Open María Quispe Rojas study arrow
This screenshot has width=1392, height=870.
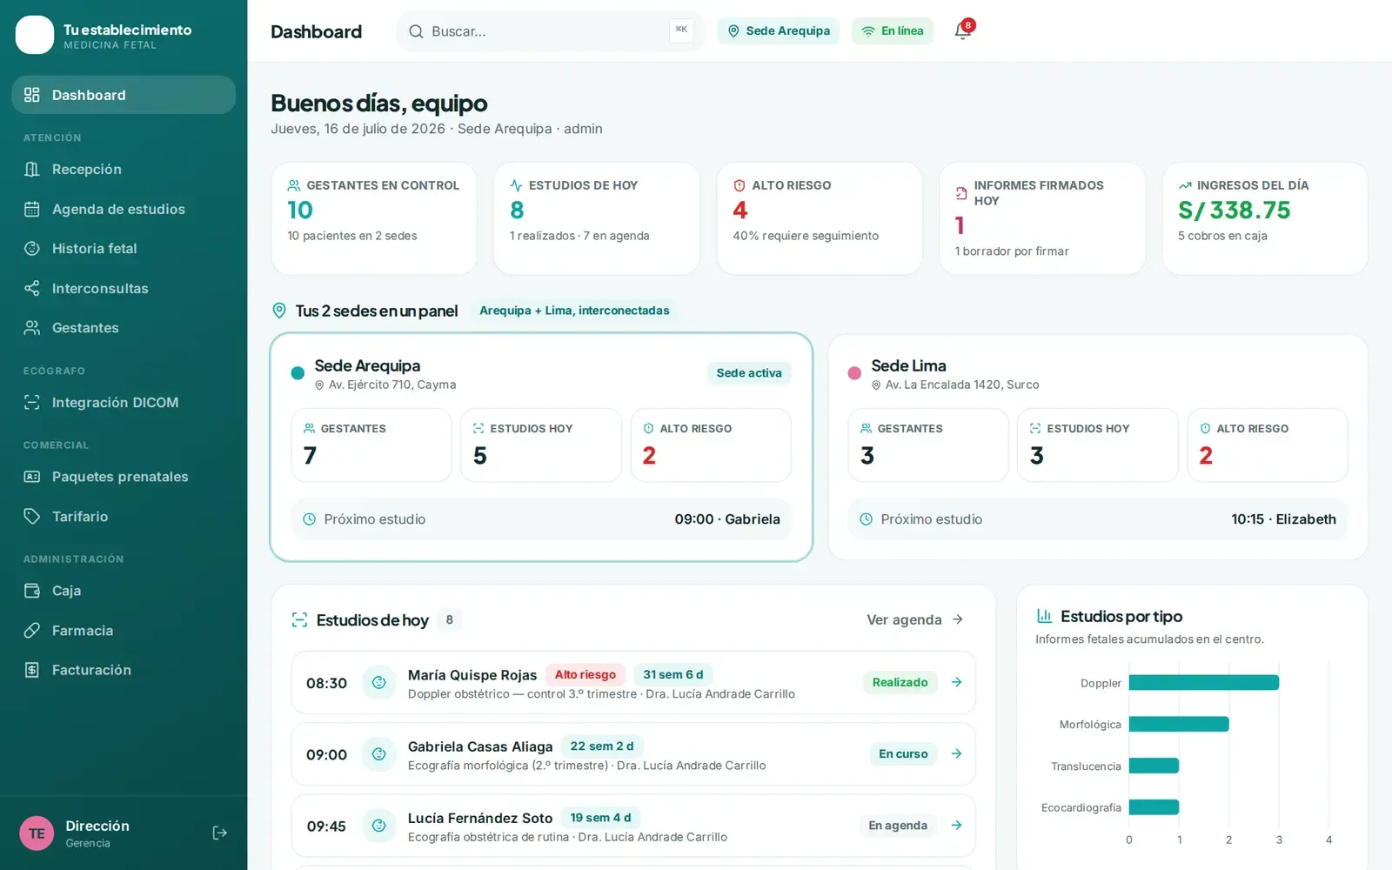pyautogui.click(x=956, y=682)
